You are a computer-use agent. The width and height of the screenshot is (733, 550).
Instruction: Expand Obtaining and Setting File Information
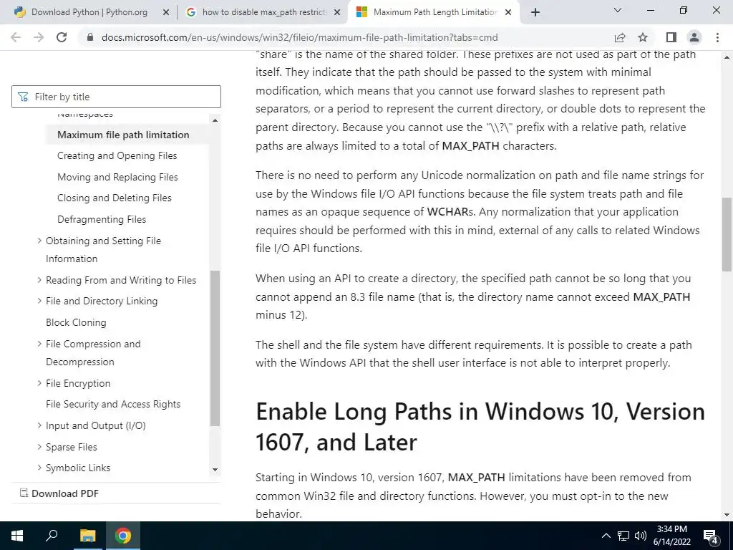coord(39,241)
